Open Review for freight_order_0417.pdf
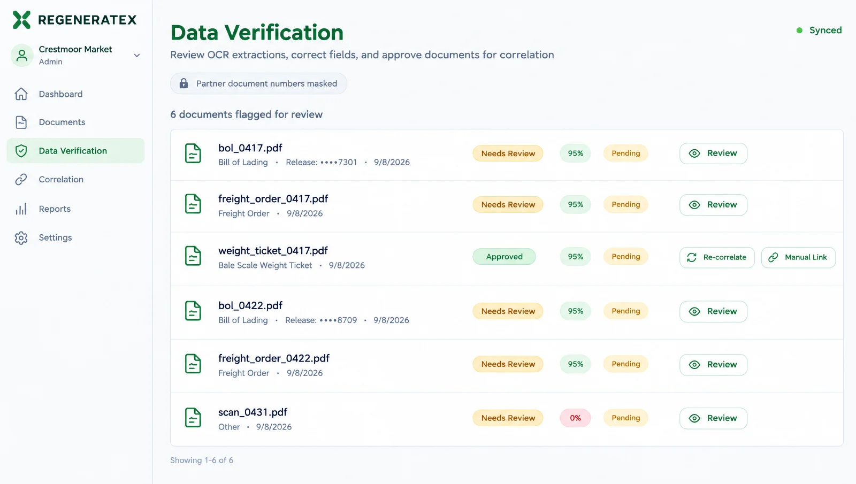 (x=713, y=205)
